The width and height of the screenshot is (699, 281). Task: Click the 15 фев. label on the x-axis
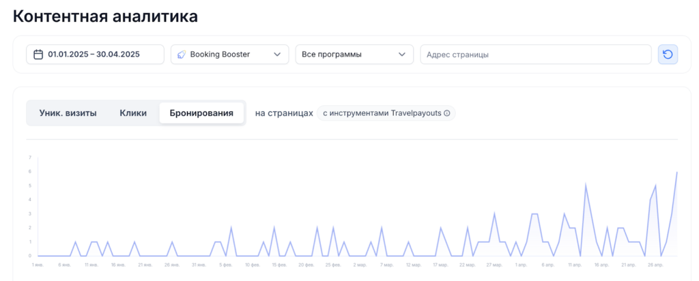pos(279,264)
